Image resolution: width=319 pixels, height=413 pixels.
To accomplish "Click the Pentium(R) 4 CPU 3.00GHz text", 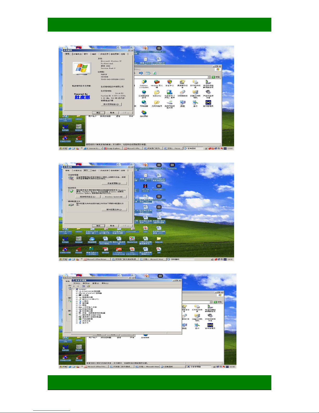I will coord(113,96).
